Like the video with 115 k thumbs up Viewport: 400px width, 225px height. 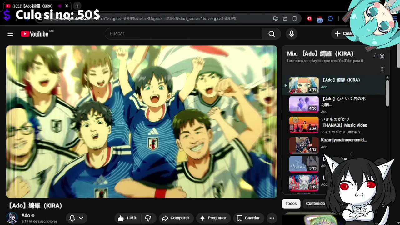click(x=127, y=218)
